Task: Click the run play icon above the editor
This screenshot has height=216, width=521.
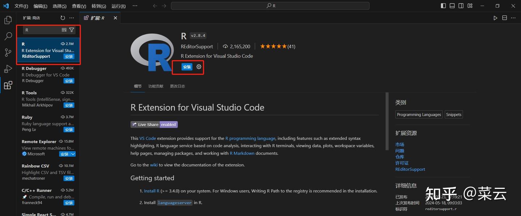Action: click(495, 17)
